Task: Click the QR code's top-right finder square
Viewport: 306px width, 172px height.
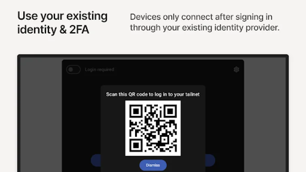Action: pos(170,111)
